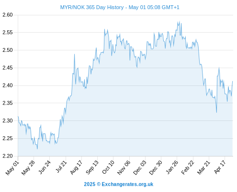The height and width of the screenshot is (192, 237).
Task: Select the Aug 17 x-axis label
Action: pos(76,168)
